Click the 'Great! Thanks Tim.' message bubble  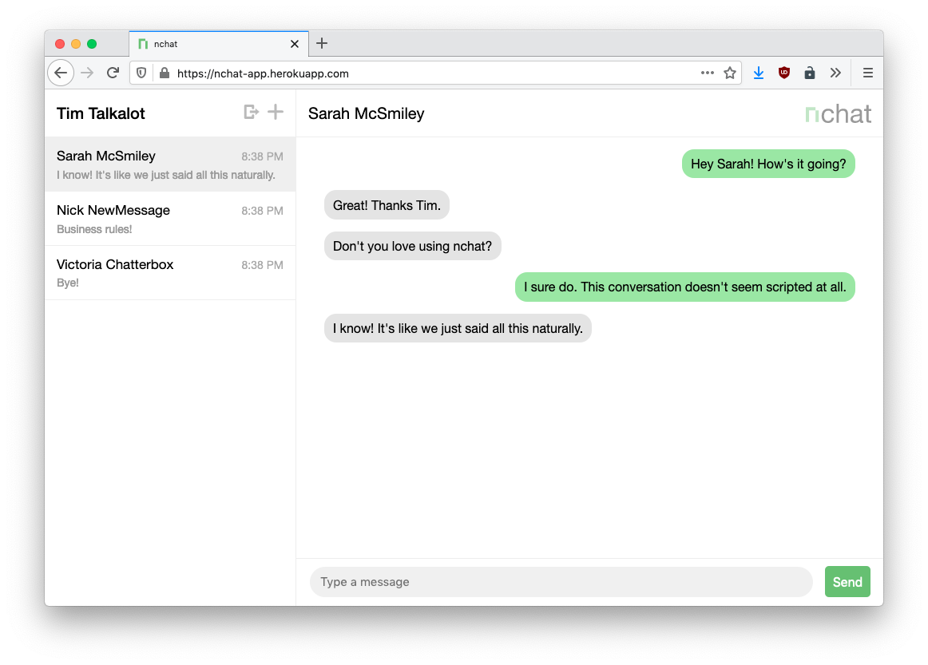click(387, 205)
